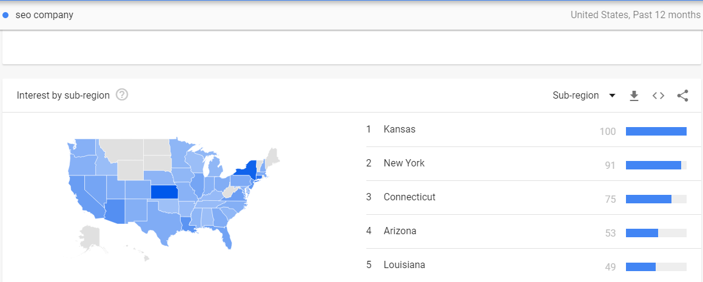Choose Connecticut from the ranked list
This screenshot has width=703, height=282.
(409, 197)
